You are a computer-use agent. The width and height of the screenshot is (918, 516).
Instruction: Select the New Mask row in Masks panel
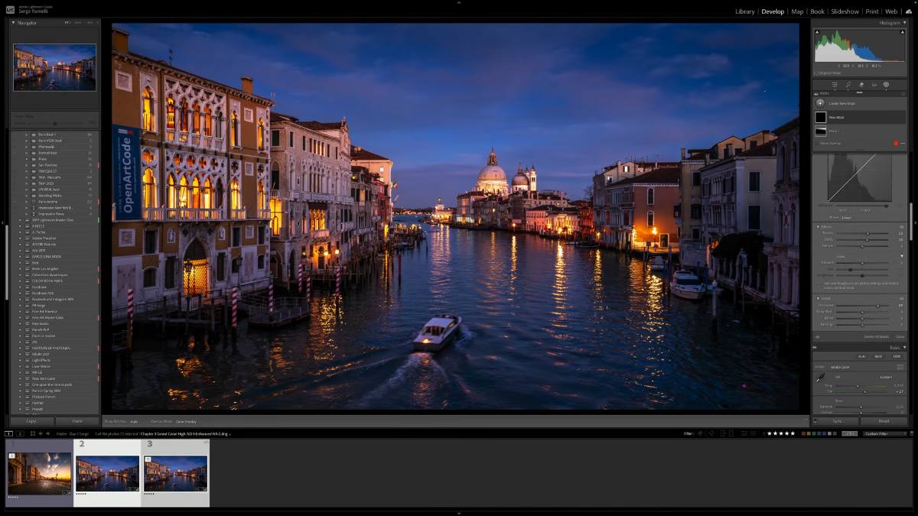point(860,118)
